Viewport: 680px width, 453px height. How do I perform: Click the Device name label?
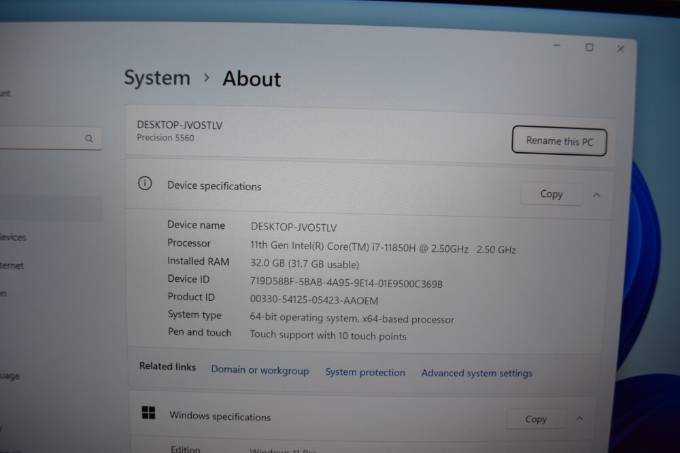[196, 225]
